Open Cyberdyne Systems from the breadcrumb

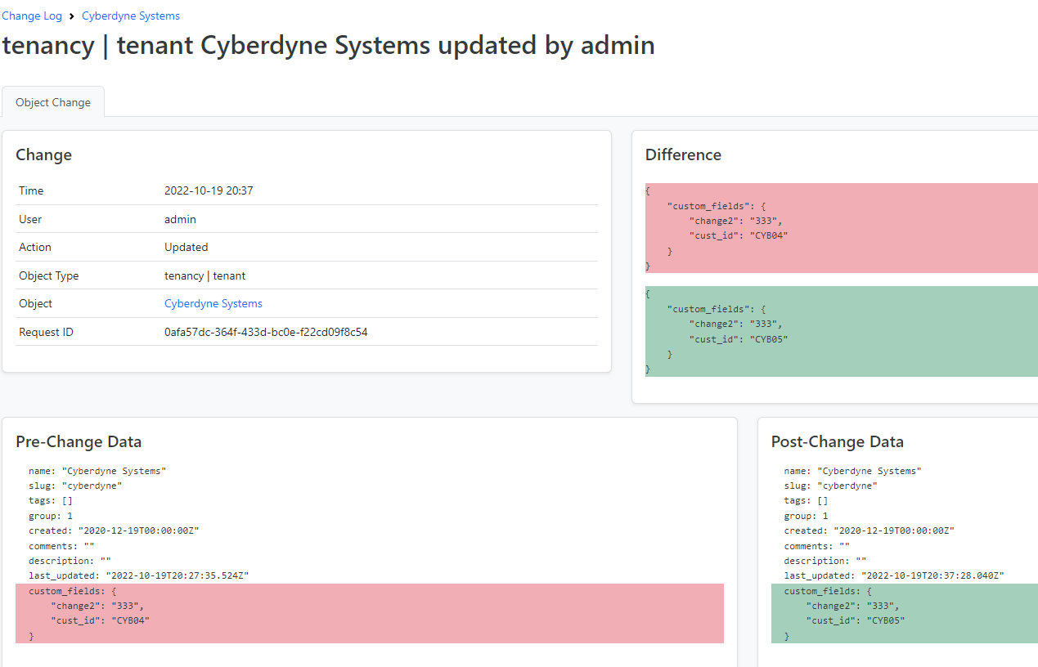[x=130, y=15]
